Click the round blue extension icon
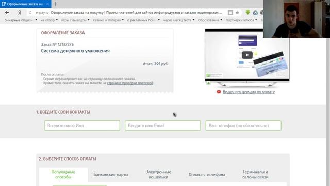The height and width of the screenshot is (186, 330). point(255,12)
